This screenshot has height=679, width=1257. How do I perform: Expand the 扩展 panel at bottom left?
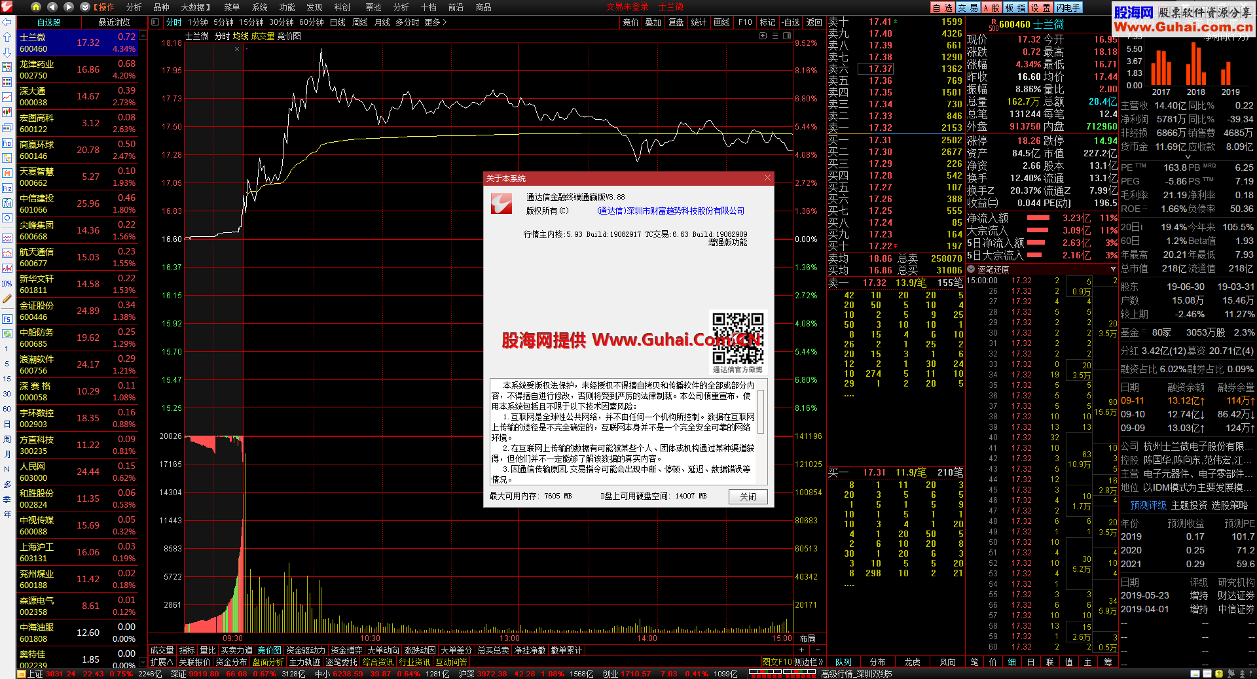click(x=162, y=662)
